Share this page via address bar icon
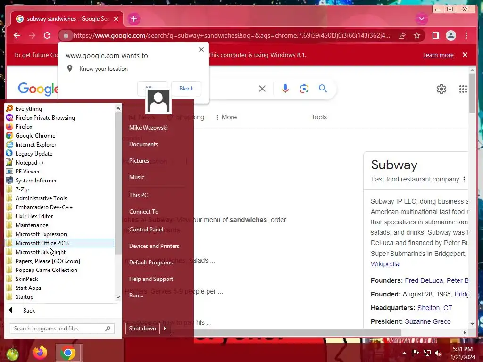483x362 pixels. (402, 36)
